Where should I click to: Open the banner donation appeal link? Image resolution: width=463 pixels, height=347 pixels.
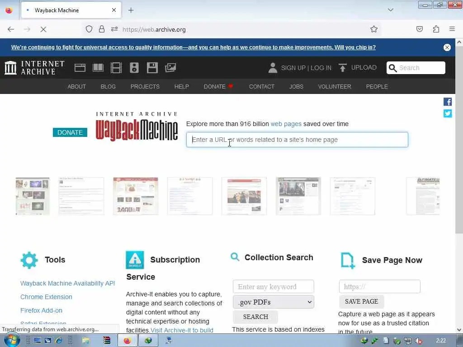click(x=194, y=47)
